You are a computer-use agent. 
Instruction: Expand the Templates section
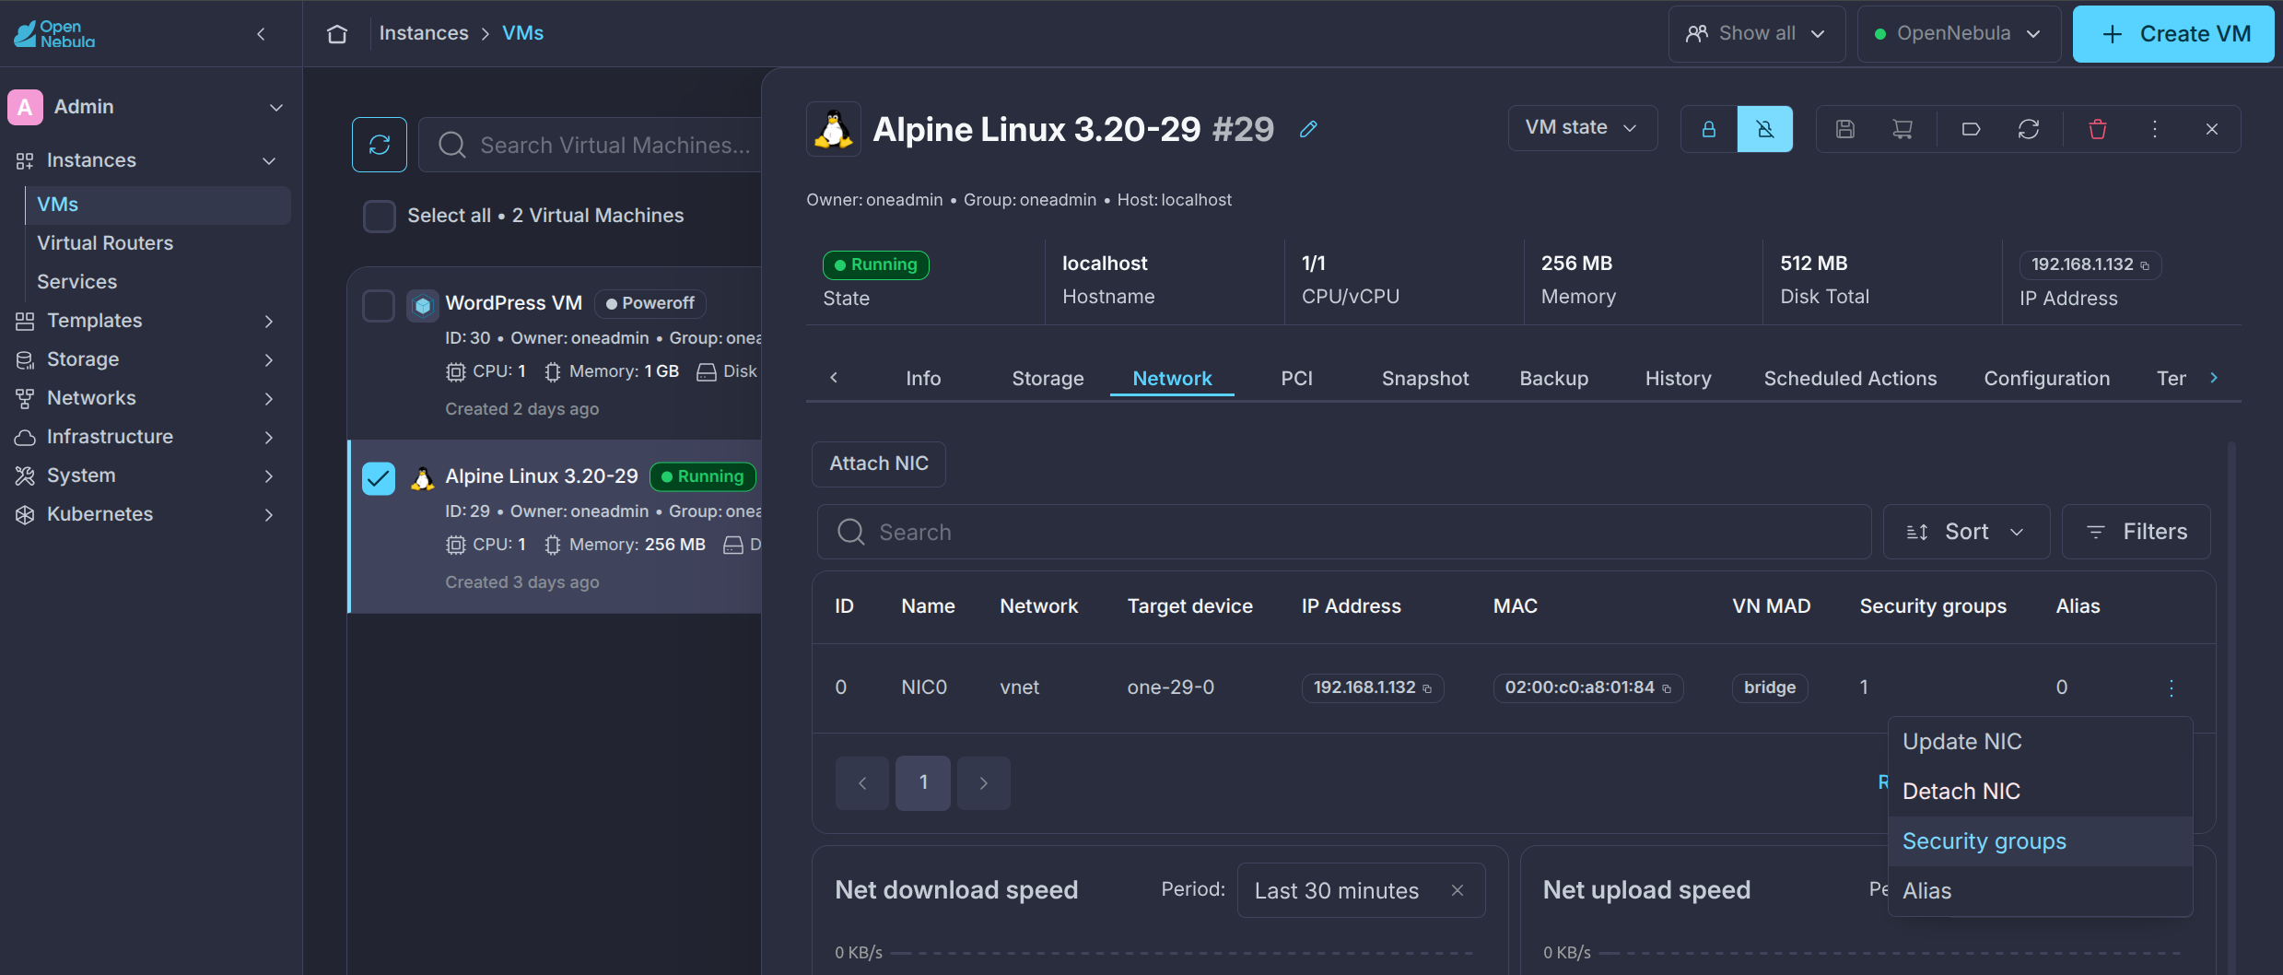268,321
